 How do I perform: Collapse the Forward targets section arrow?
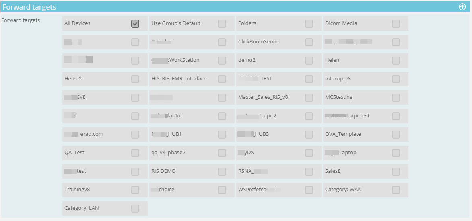(x=462, y=7)
